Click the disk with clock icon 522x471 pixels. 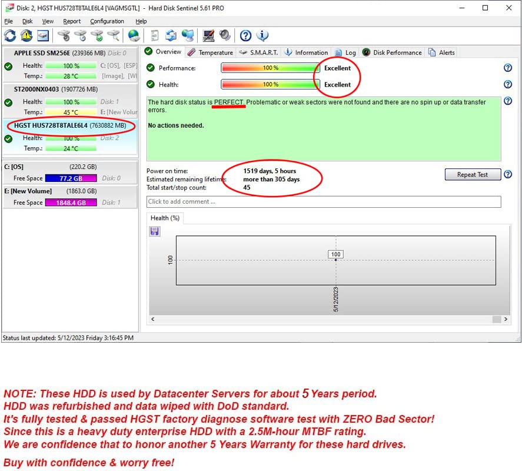[81, 35]
